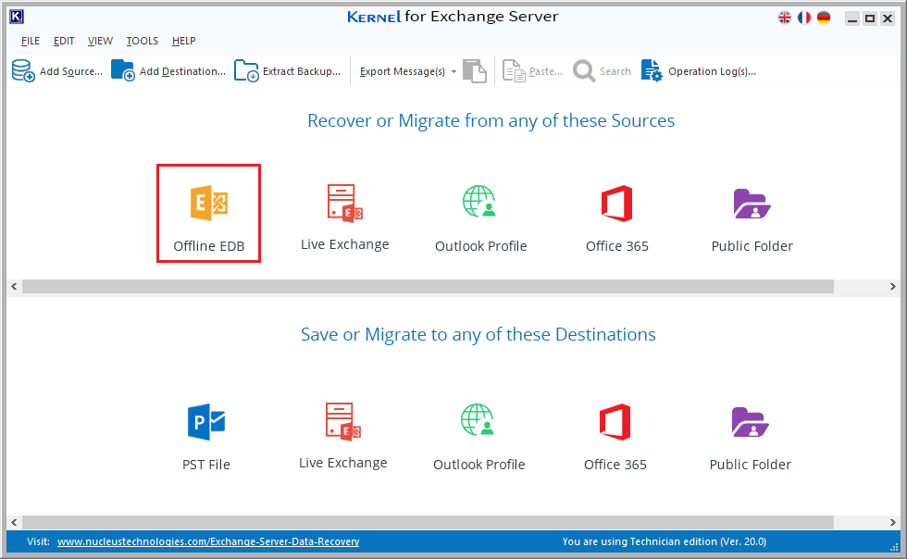Close the Kernel for Exchange Server window
The height and width of the screenshot is (559, 907).
click(x=888, y=19)
